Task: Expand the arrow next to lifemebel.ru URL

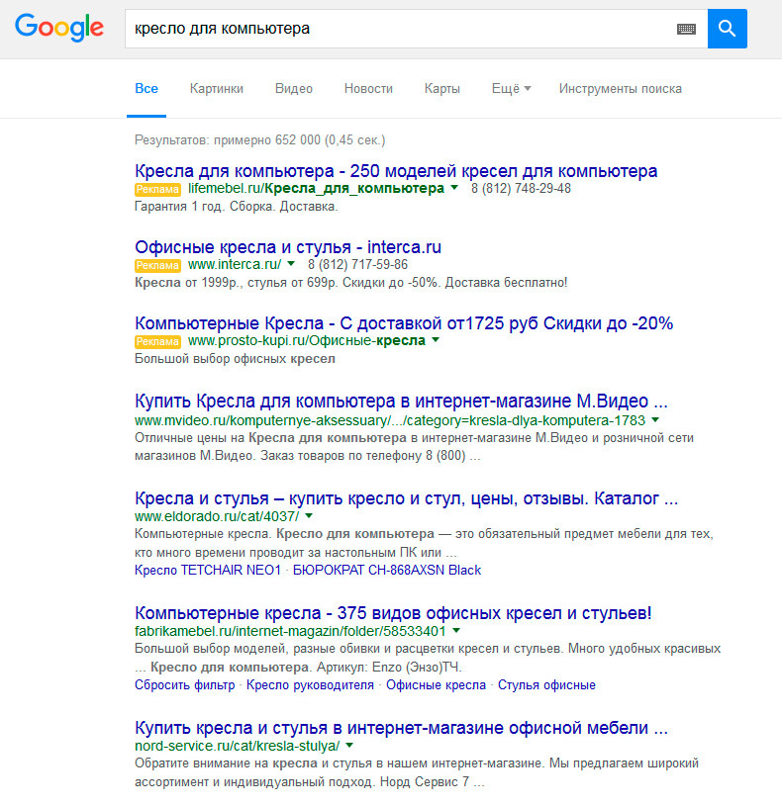Action: [453, 187]
